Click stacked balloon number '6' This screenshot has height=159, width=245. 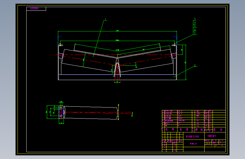point(195,30)
